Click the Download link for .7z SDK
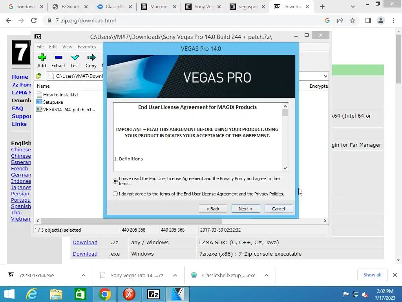This screenshot has width=402, height=302. (85, 242)
